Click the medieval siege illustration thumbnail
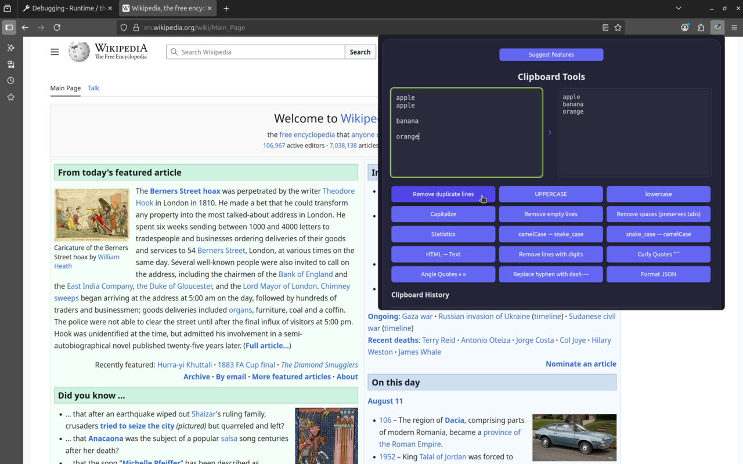The width and height of the screenshot is (743, 464). (326, 436)
